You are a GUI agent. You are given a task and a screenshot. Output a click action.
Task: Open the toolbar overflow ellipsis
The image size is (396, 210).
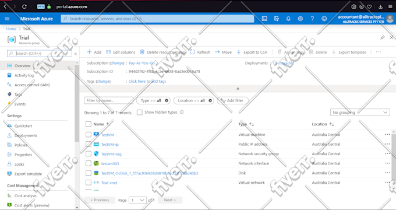pos(378,52)
